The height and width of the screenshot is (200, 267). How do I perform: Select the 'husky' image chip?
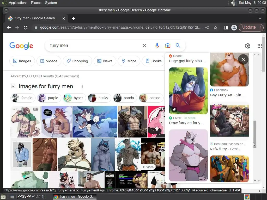[x=99, y=98]
